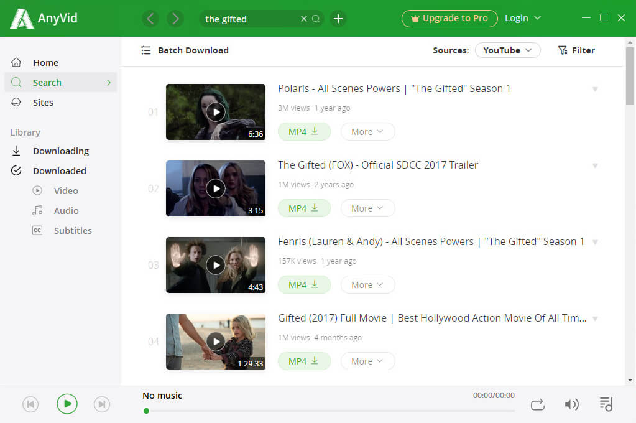Open More options for SDCC 2017 Trailer

[367, 208]
